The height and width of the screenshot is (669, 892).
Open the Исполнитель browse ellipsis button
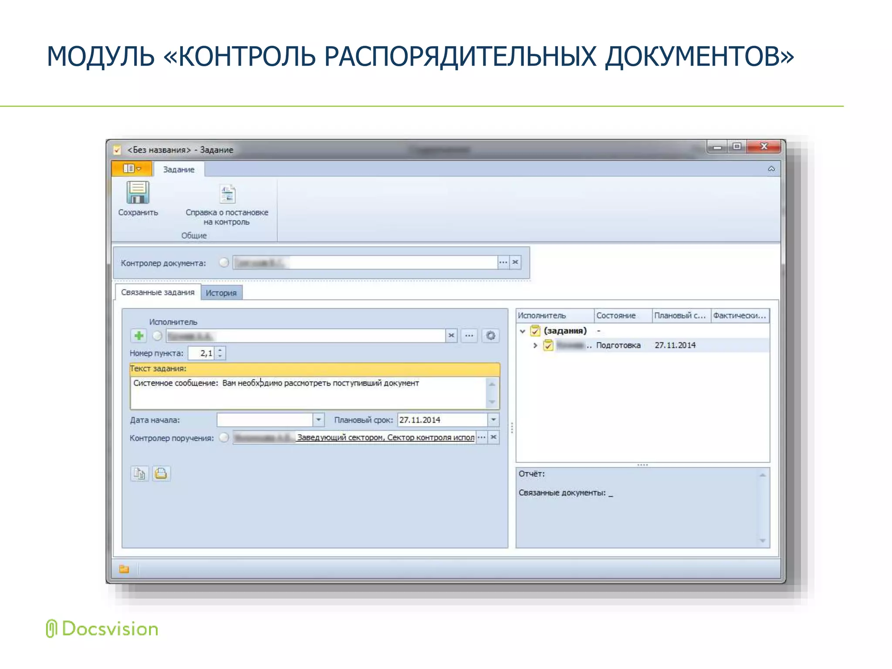click(x=469, y=336)
